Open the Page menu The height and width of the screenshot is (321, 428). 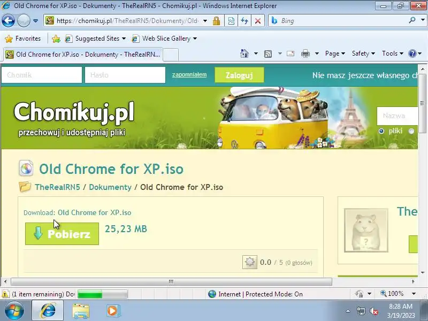click(x=335, y=53)
